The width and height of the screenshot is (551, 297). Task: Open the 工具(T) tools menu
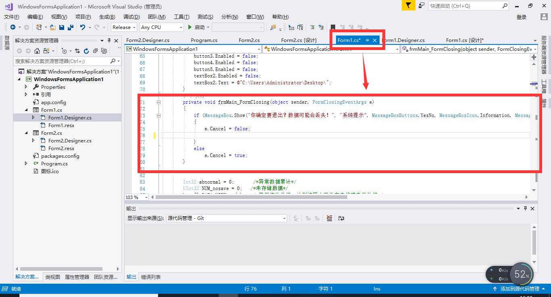[x=182, y=17]
